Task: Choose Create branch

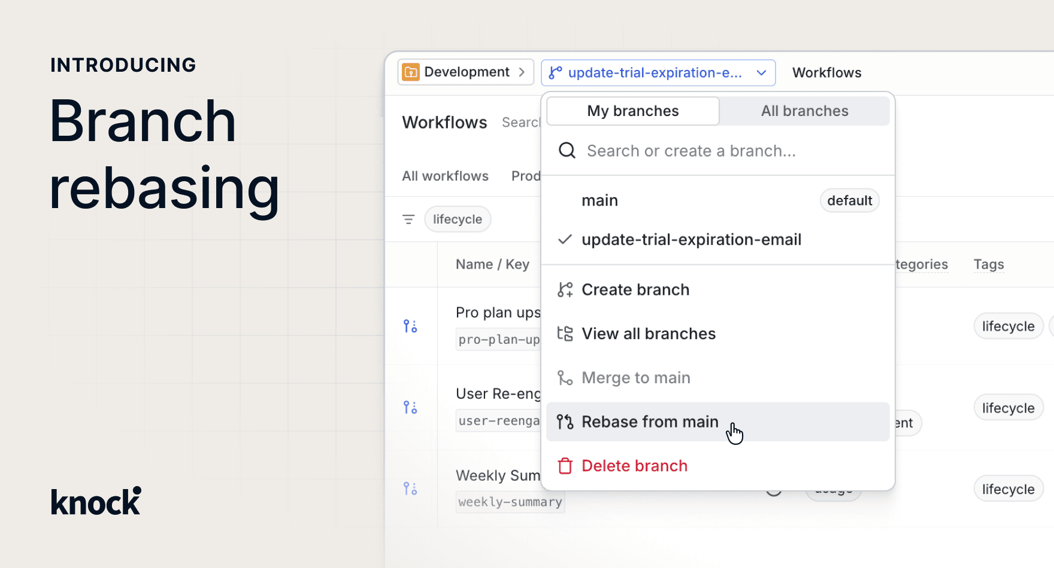Action: tap(718, 290)
